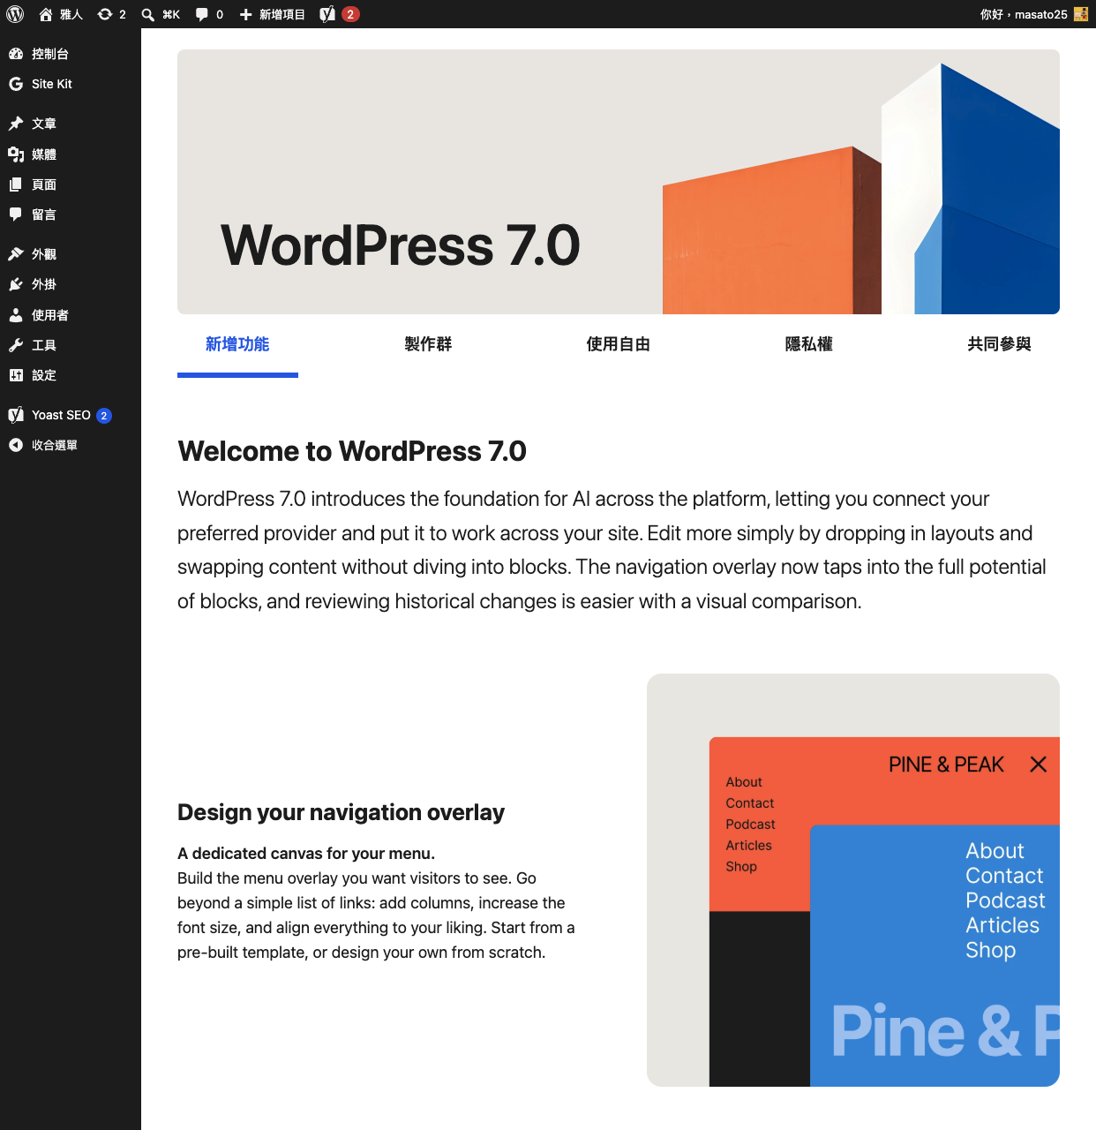Click the Welcome to WordPress 7.0 heading
This screenshot has width=1096, height=1130.
(x=352, y=451)
